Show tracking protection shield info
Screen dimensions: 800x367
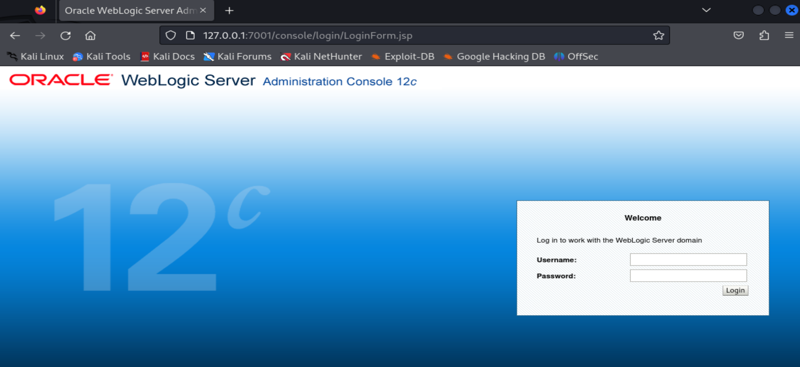coord(171,35)
